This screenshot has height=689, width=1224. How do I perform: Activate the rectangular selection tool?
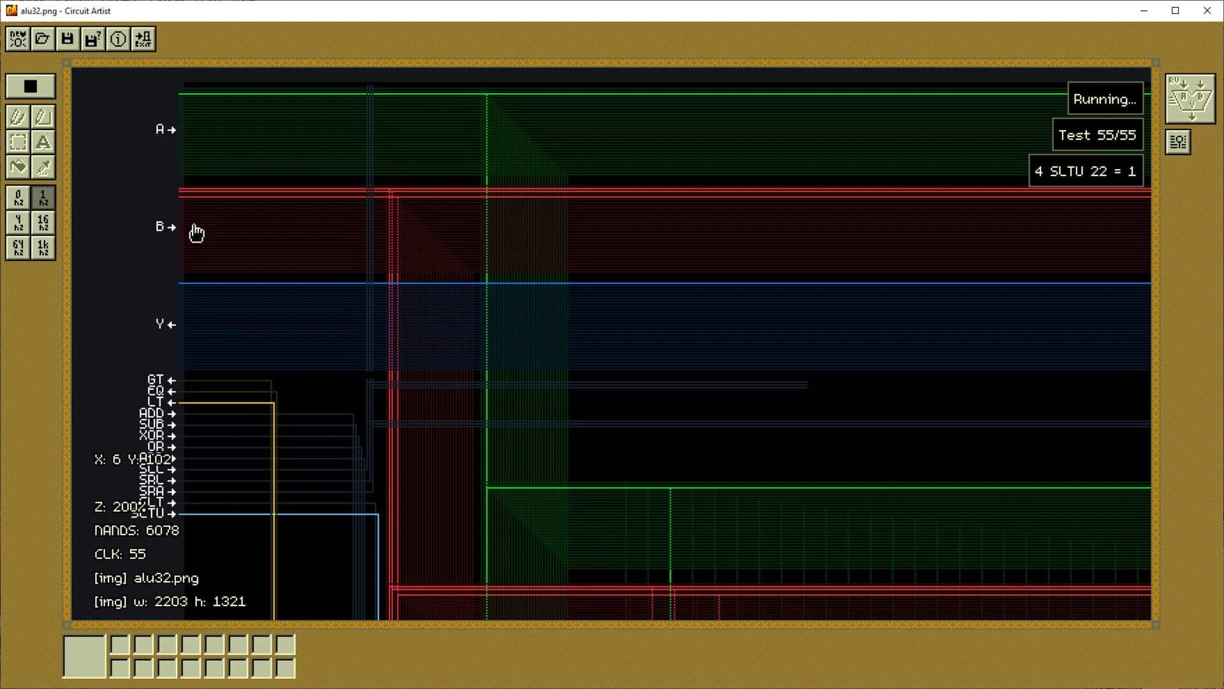(x=18, y=142)
